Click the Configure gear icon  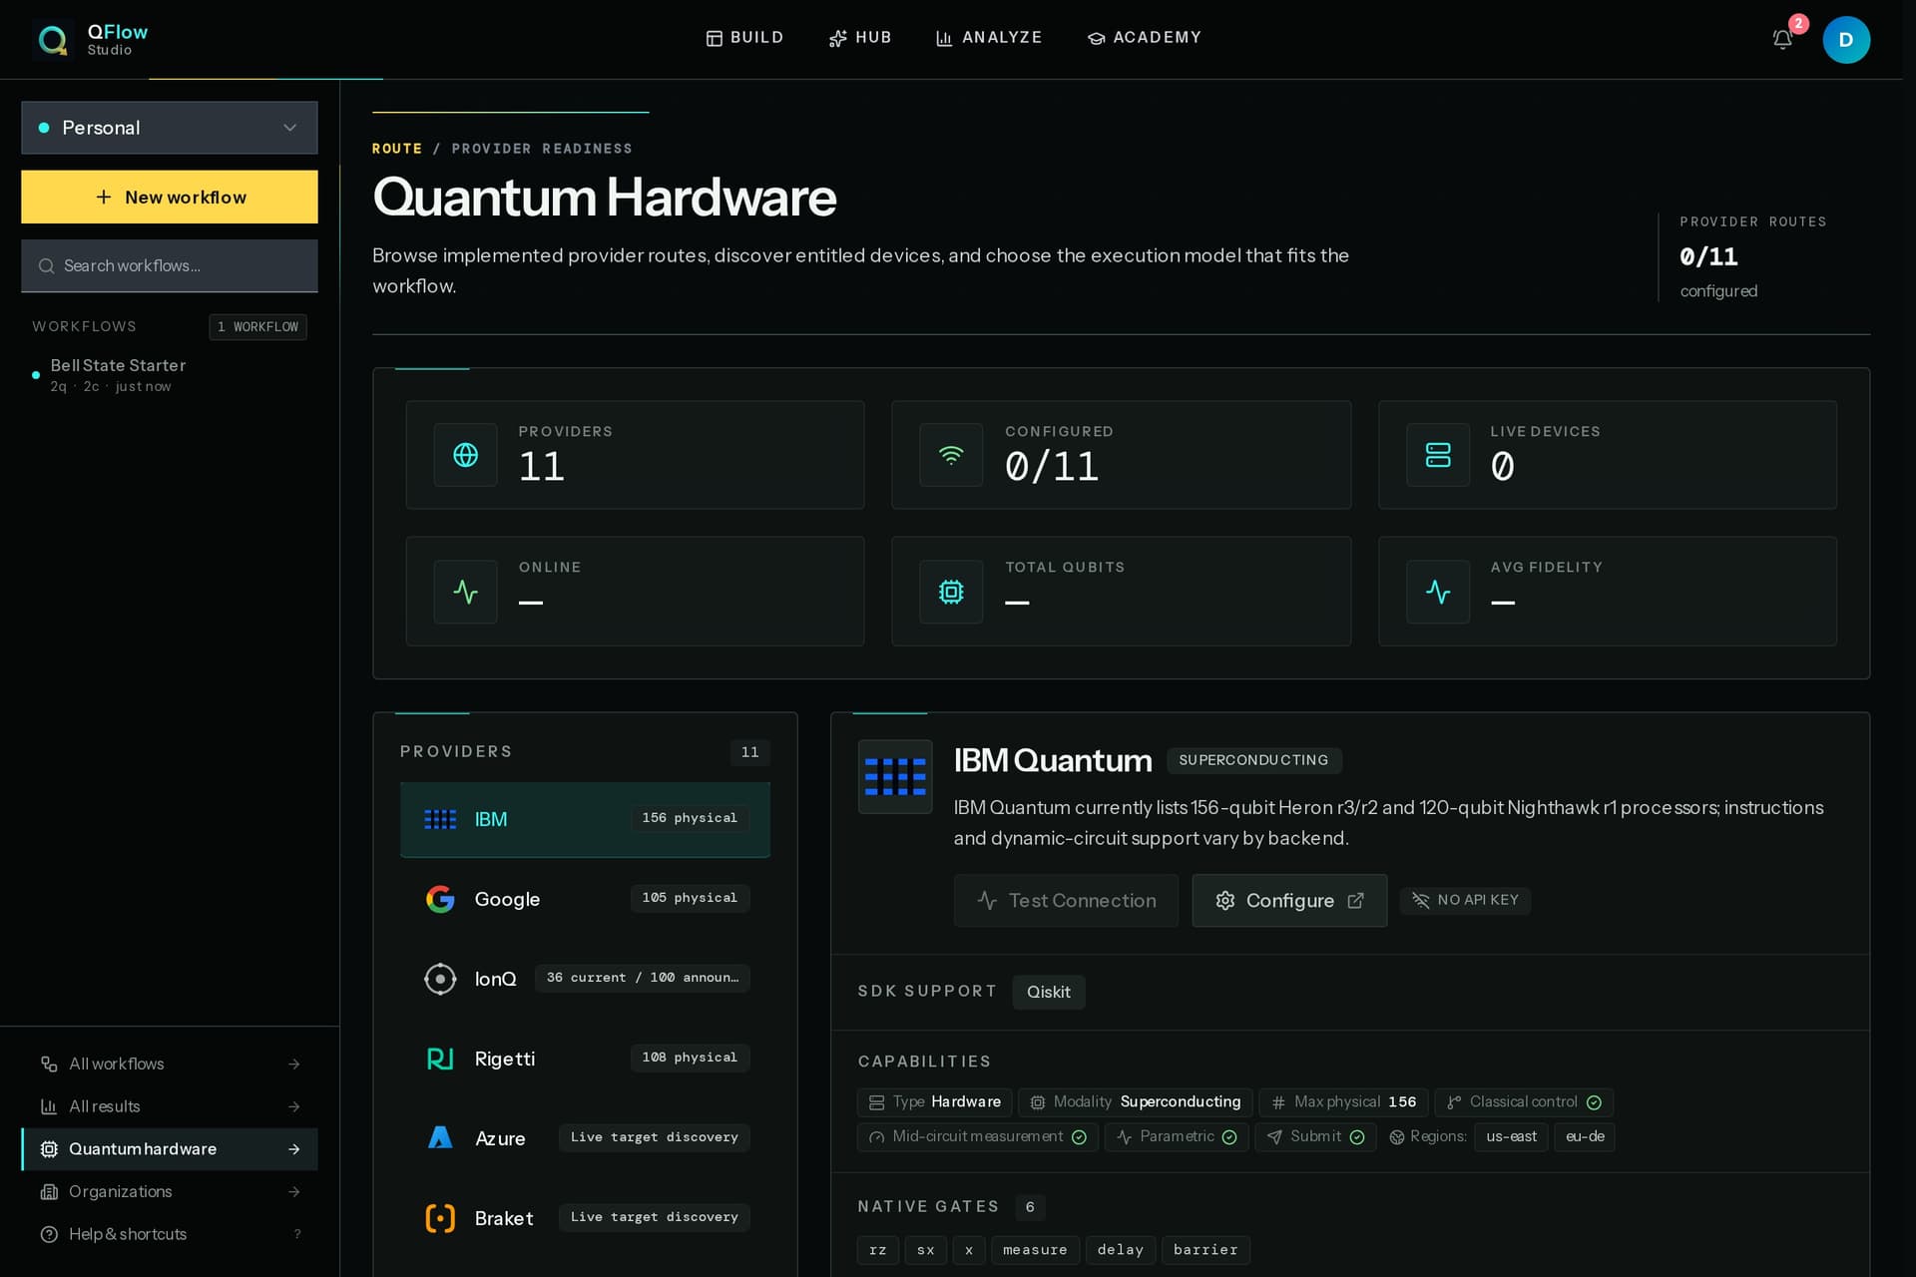tap(1225, 901)
